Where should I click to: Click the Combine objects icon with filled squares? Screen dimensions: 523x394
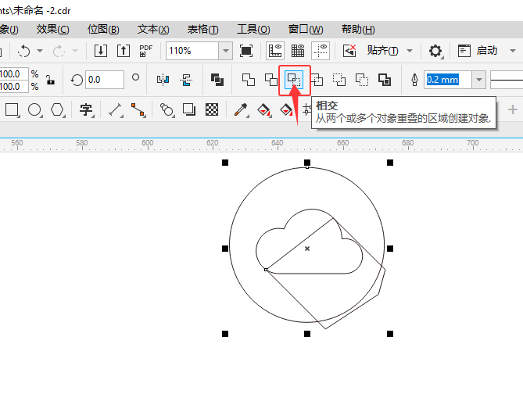tap(217, 80)
